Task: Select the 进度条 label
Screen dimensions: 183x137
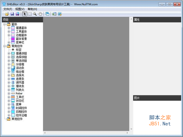Action: point(20,79)
